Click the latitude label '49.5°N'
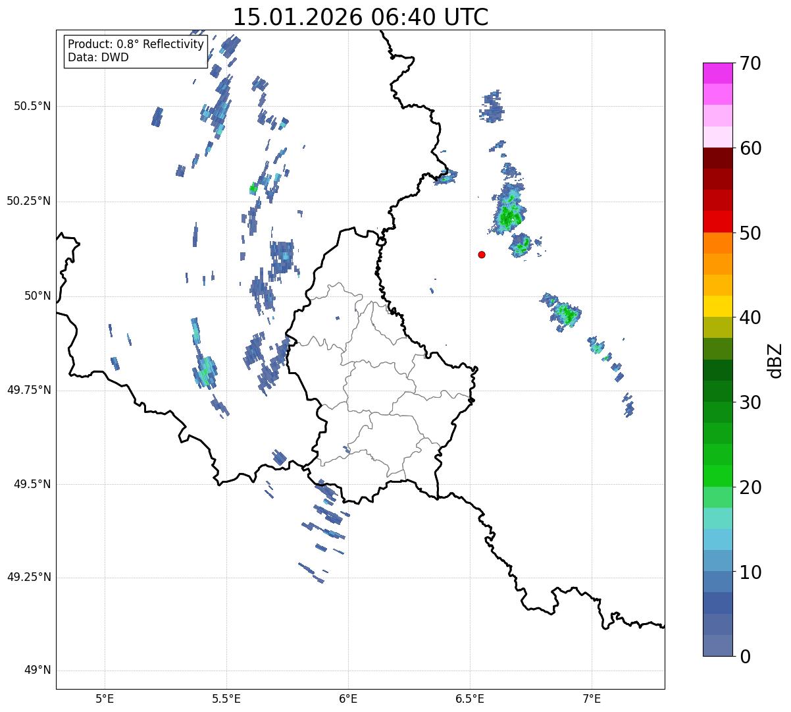 33,484
